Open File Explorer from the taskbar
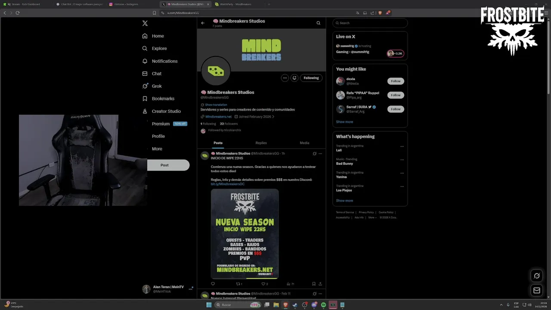Image resolution: width=551 pixels, height=310 pixels. [276, 305]
